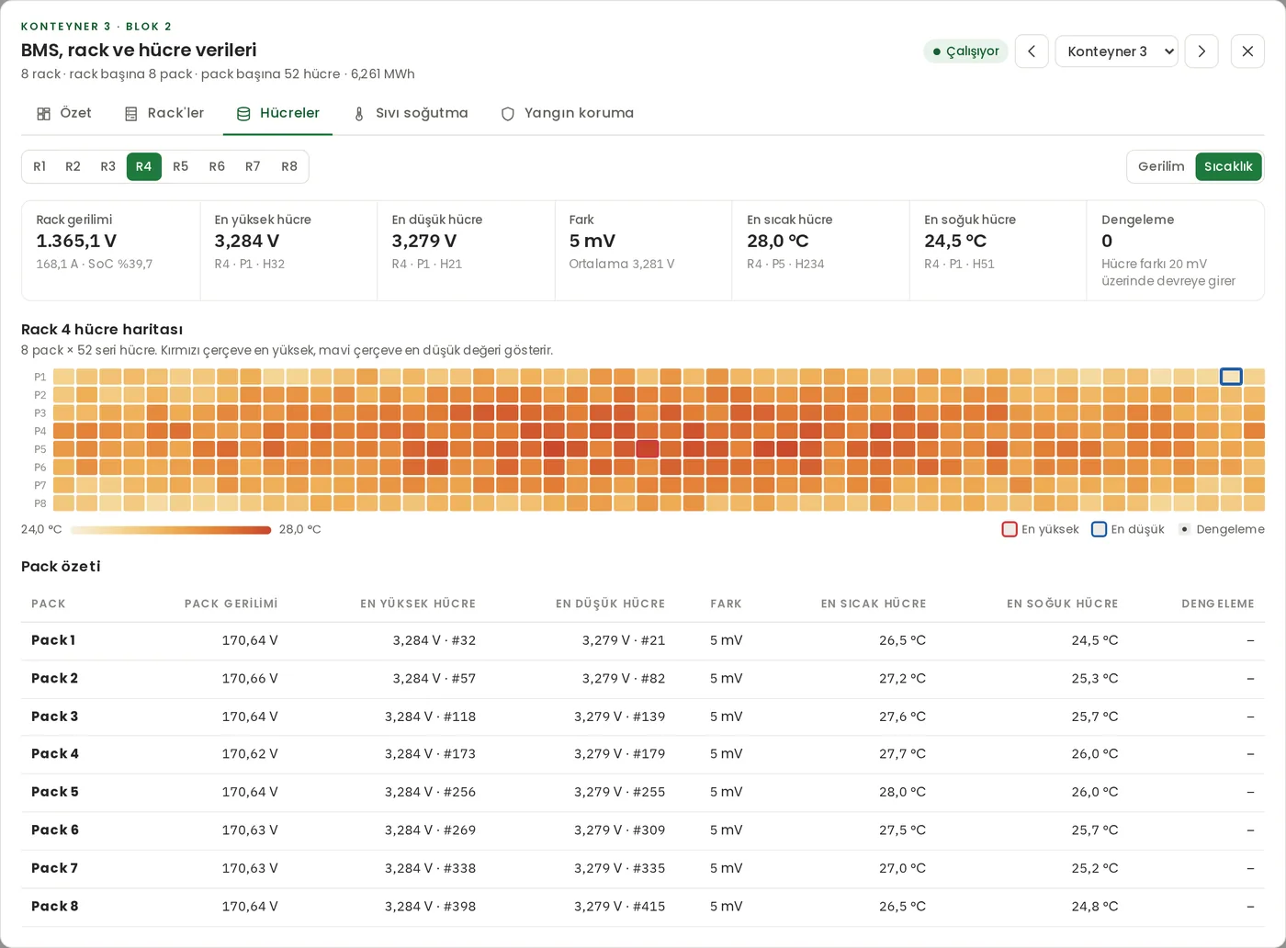Screen dimensions: 1286x948
Task: Click the blue-framed coldest cell in row P1
Action: tap(1231, 377)
